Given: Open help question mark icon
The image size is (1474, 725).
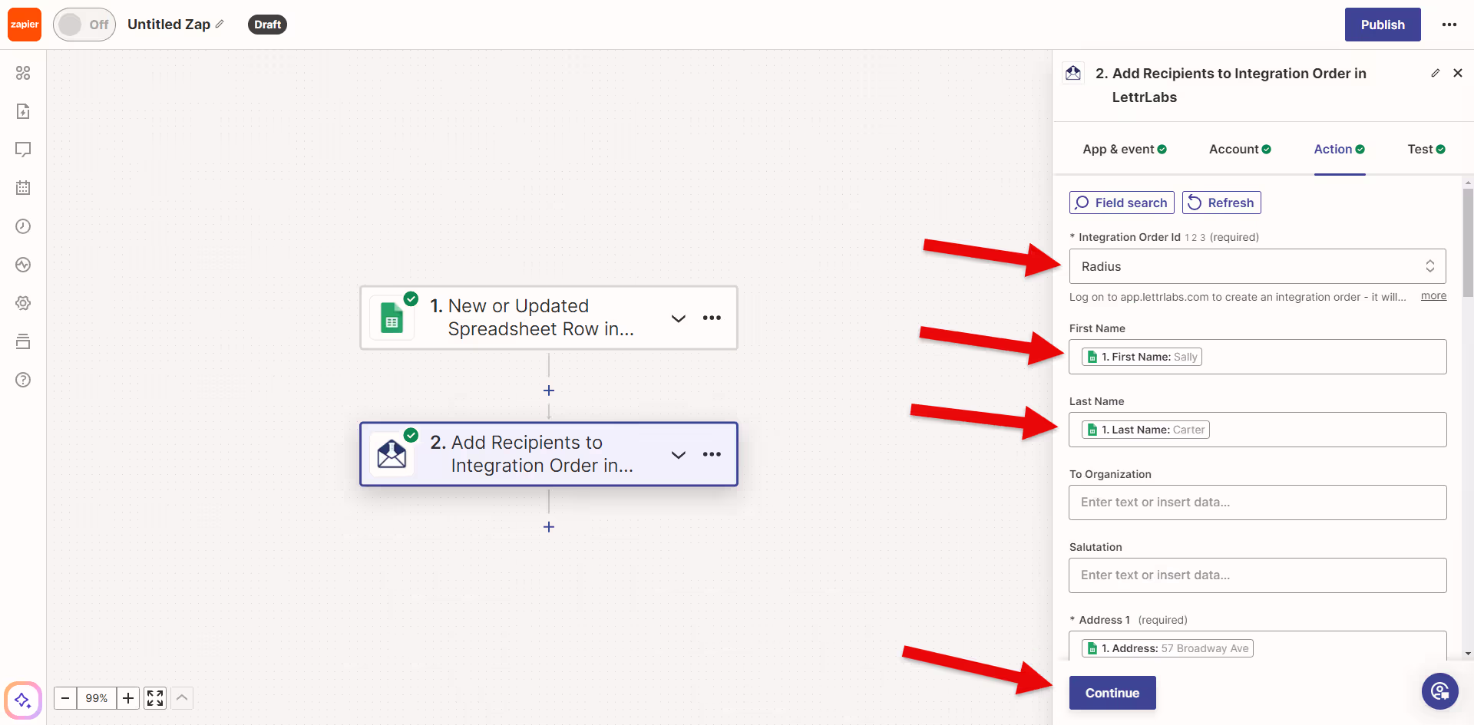Looking at the screenshot, I should coord(23,380).
